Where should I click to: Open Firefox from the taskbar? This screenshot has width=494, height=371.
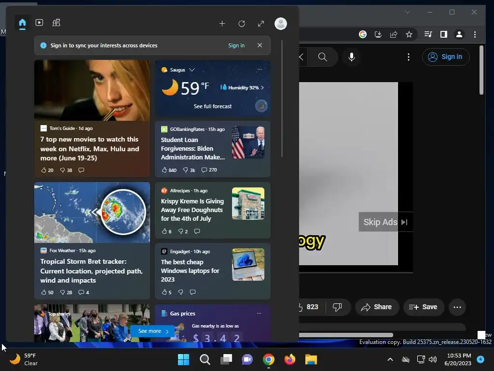(x=289, y=359)
